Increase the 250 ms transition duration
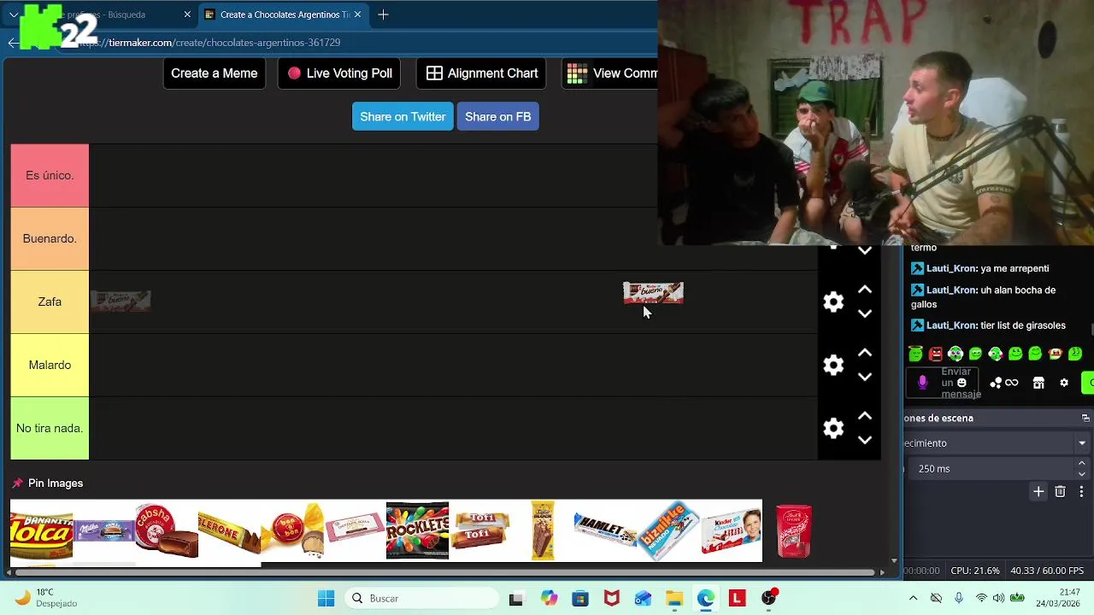Image resolution: width=1094 pixels, height=615 pixels. pos(1081,464)
